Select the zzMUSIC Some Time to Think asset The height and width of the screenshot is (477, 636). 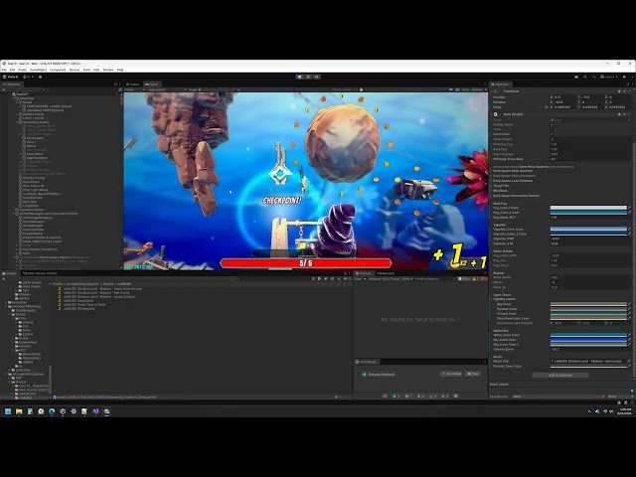pyautogui.click(x=84, y=305)
